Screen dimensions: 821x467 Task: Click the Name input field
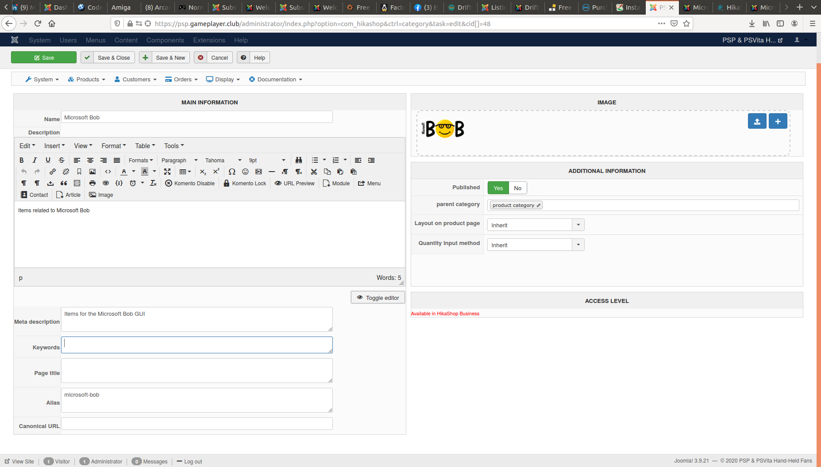[197, 117]
